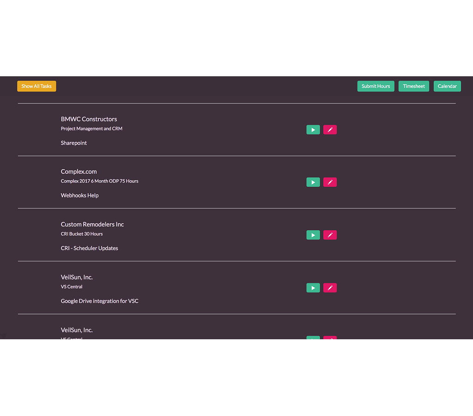Edit the Google Drive integration for VSC task

point(330,288)
